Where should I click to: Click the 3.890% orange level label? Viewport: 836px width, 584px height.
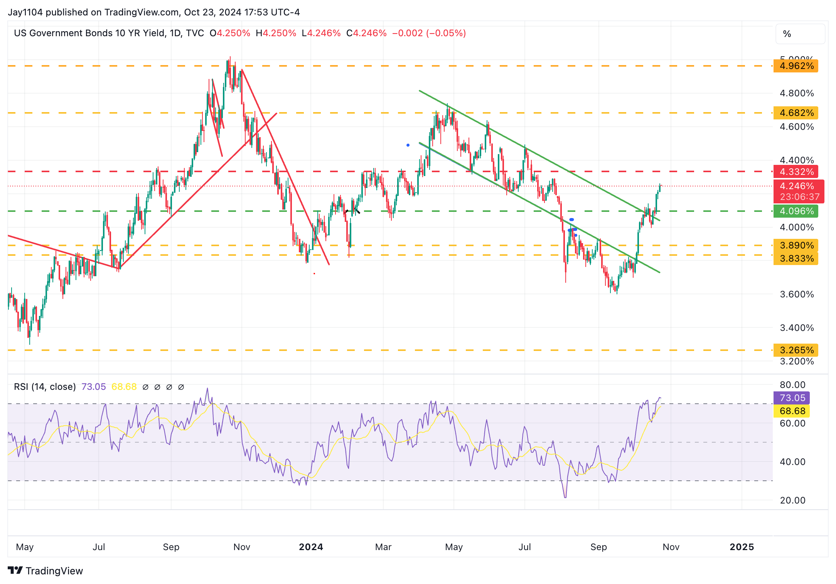tap(796, 245)
